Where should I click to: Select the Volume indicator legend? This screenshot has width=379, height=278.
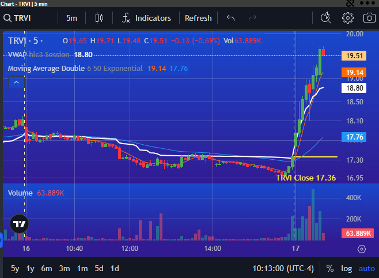coord(36,193)
